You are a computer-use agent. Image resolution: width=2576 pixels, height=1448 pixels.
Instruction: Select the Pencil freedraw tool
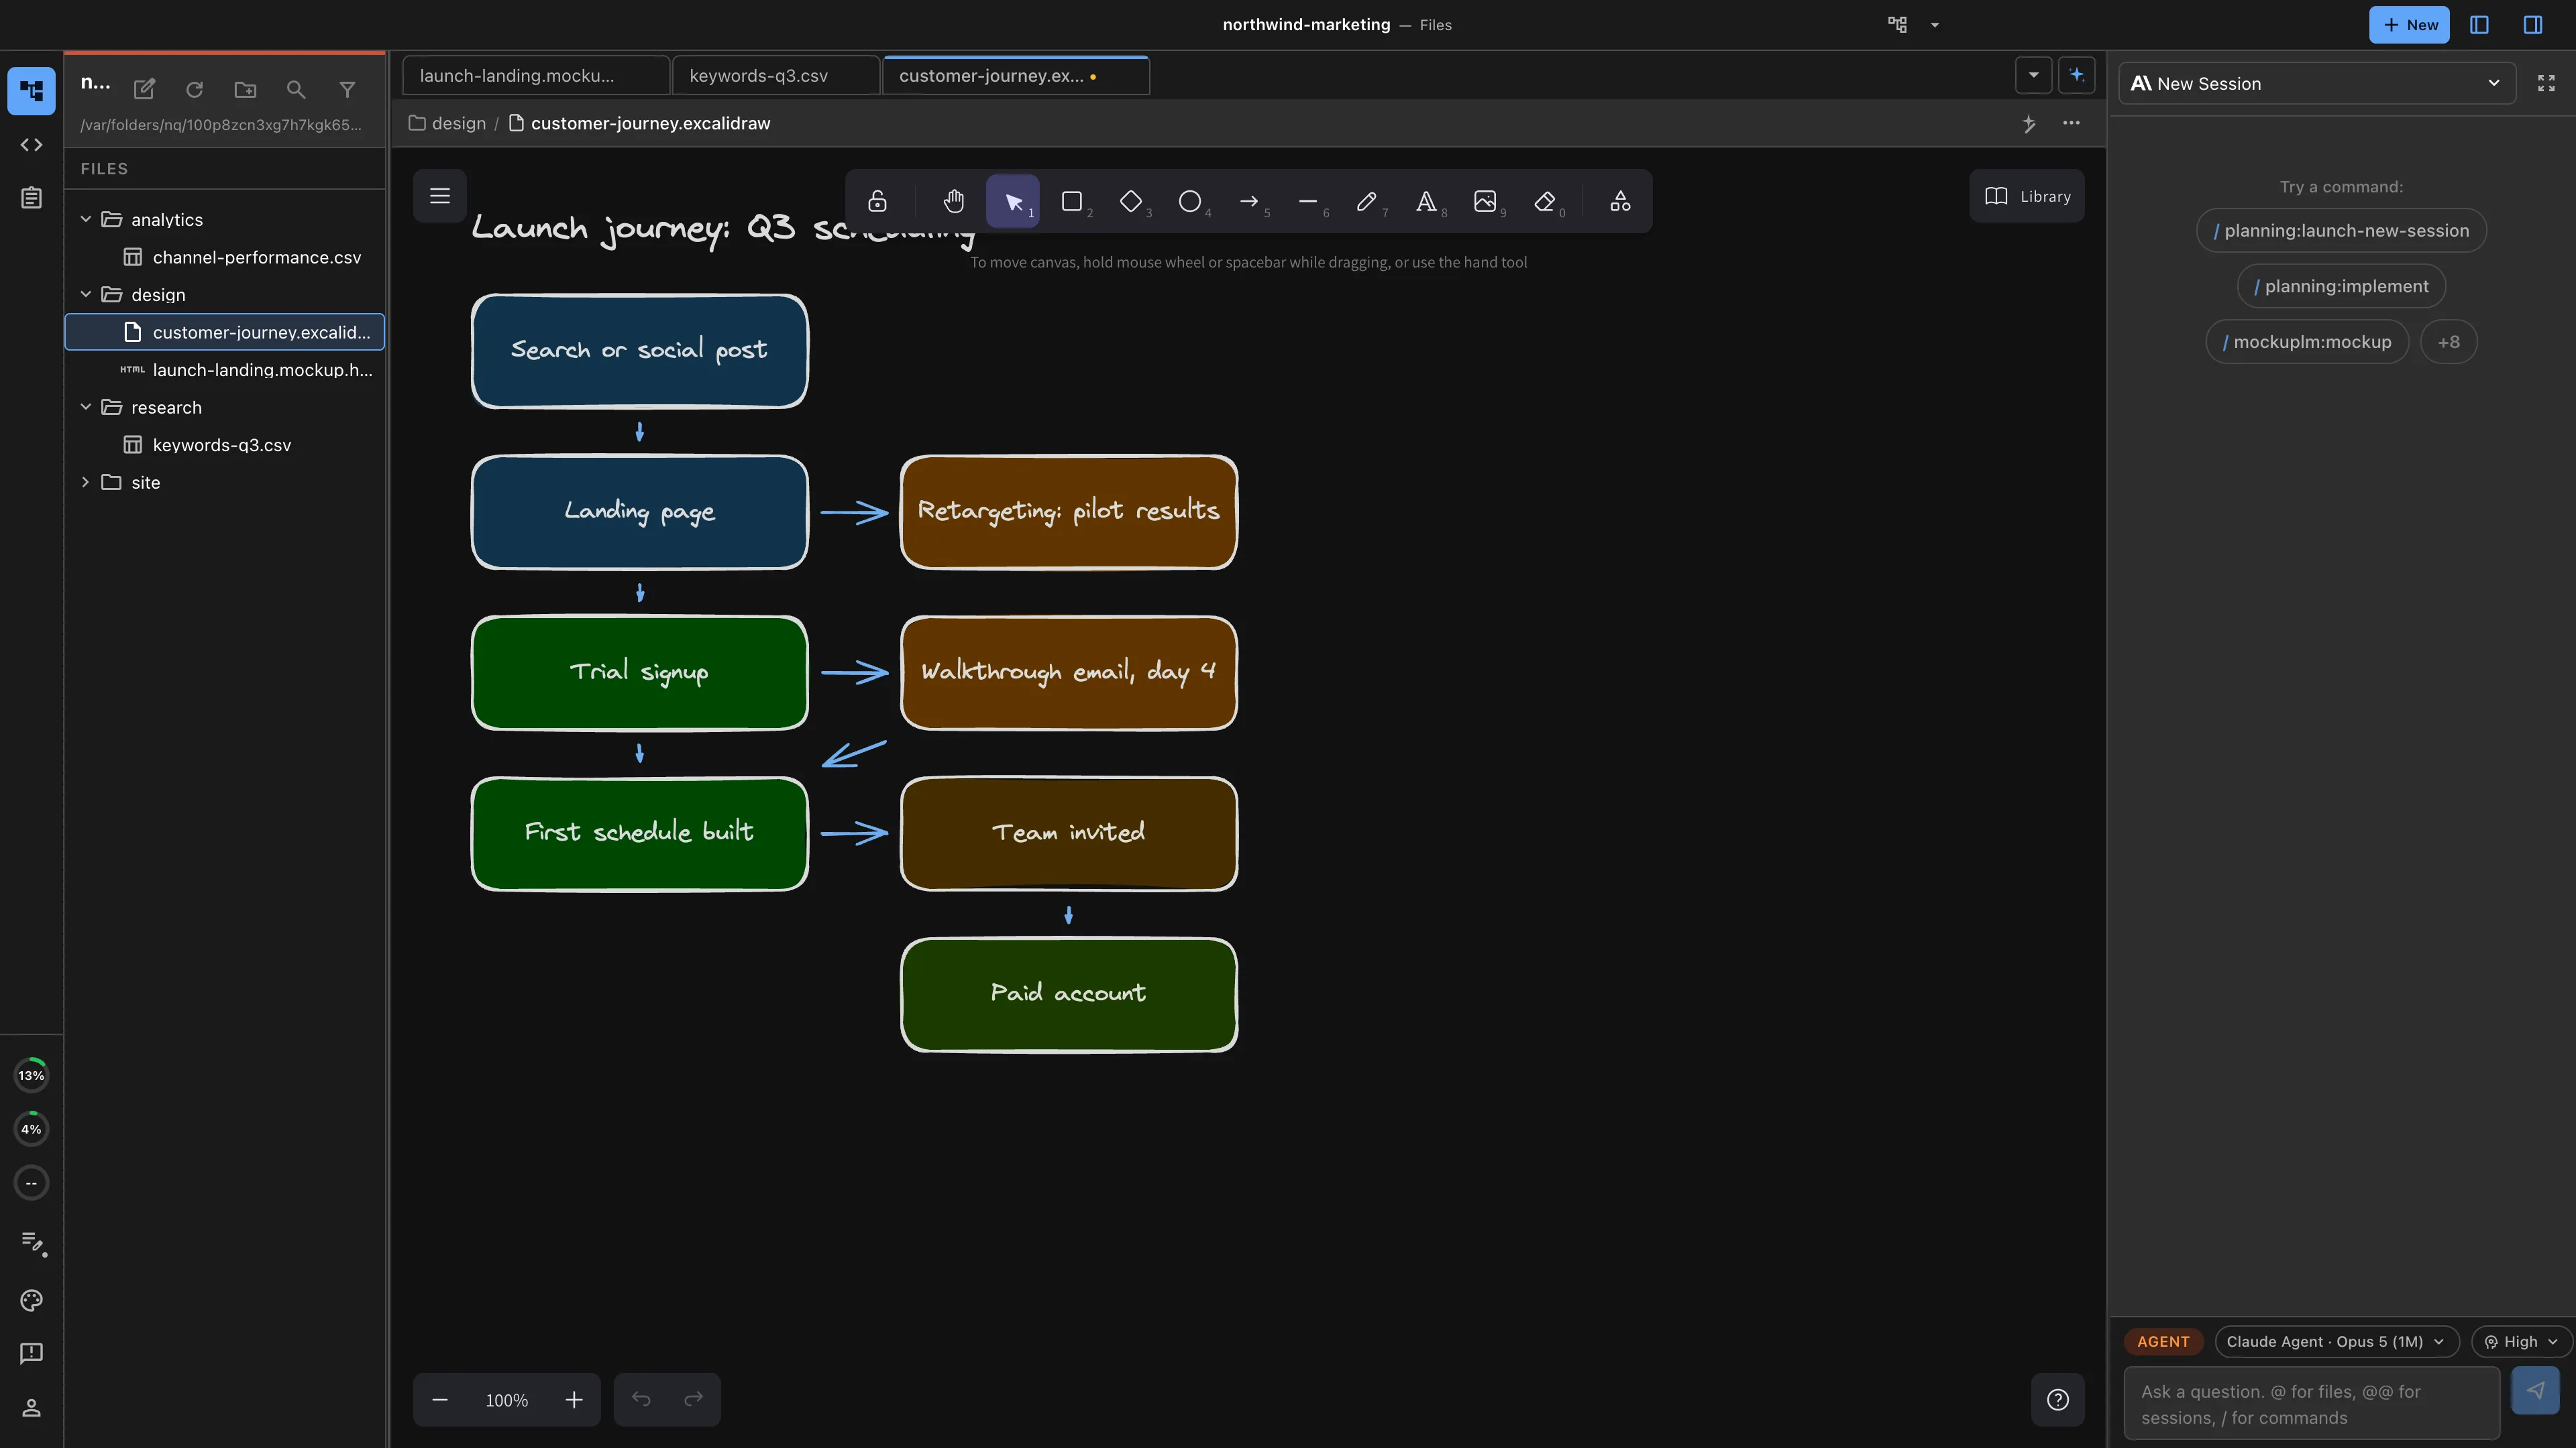pyautogui.click(x=1367, y=201)
